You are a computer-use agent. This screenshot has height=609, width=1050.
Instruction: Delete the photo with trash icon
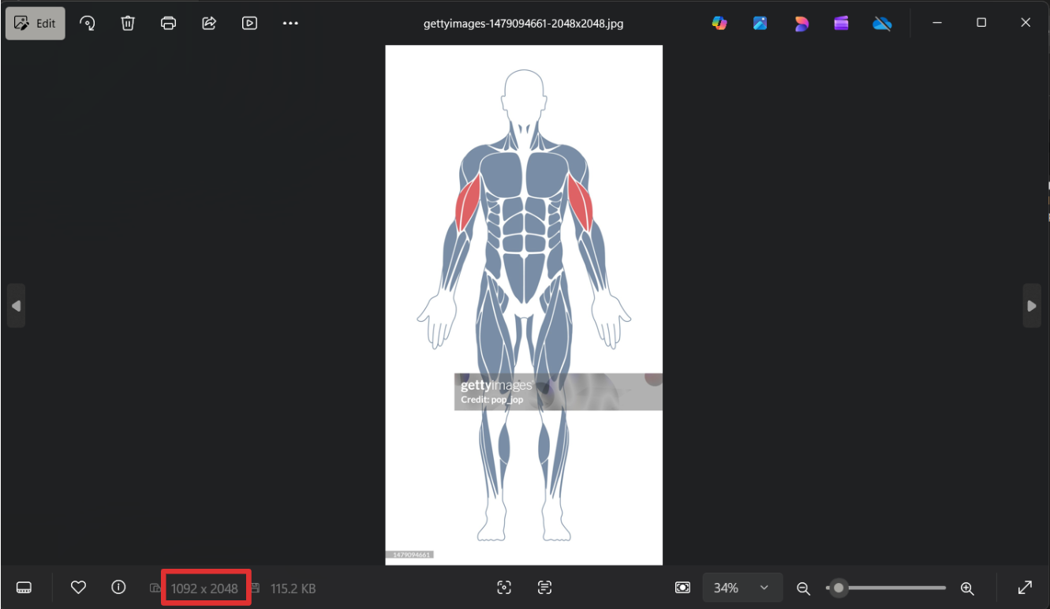click(x=128, y=23)
